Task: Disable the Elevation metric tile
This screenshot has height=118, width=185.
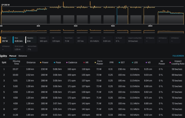Action: point(31,39)
